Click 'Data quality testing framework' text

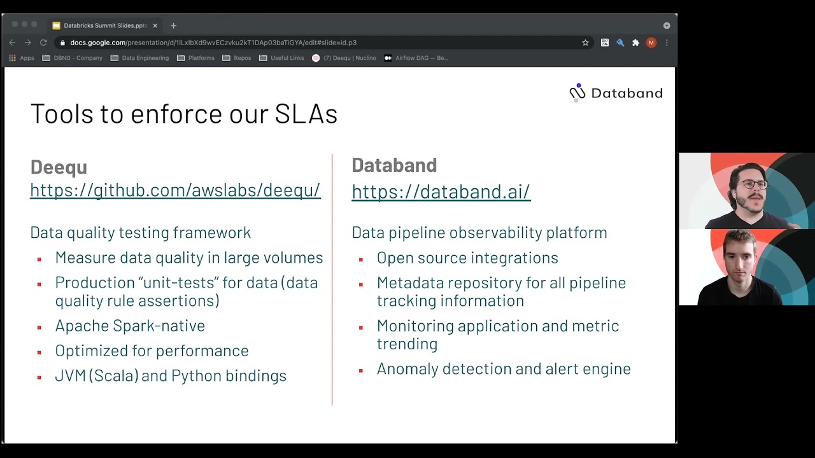141,233
